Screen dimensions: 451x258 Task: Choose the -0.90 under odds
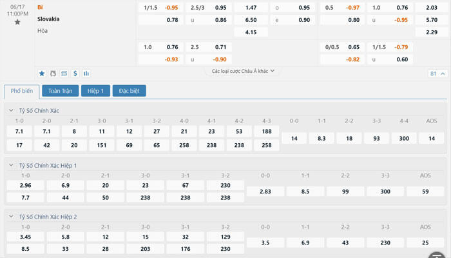[209, 59]
